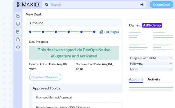Click the Contract Start Date text
The height and width of the screenshot is (108, 175).
(x=48, y=67)
